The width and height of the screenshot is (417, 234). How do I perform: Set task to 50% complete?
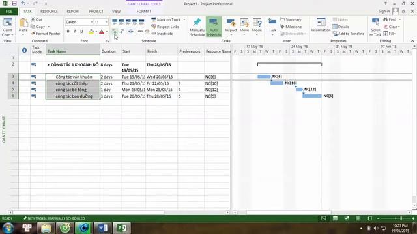click(x=128, y=21)
